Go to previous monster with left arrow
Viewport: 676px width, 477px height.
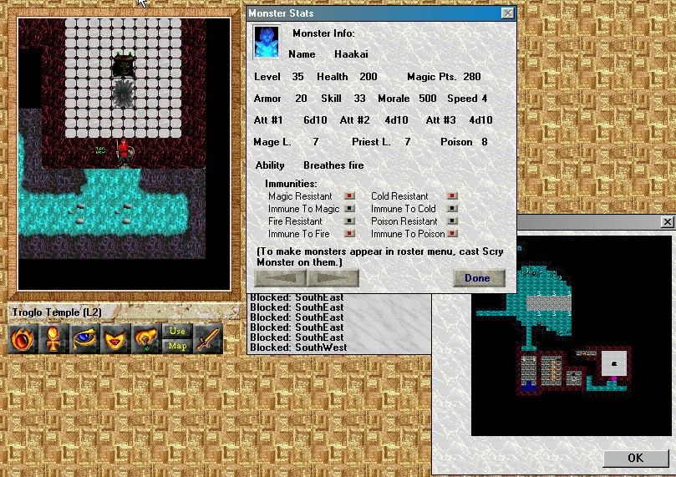coord(281,278)
